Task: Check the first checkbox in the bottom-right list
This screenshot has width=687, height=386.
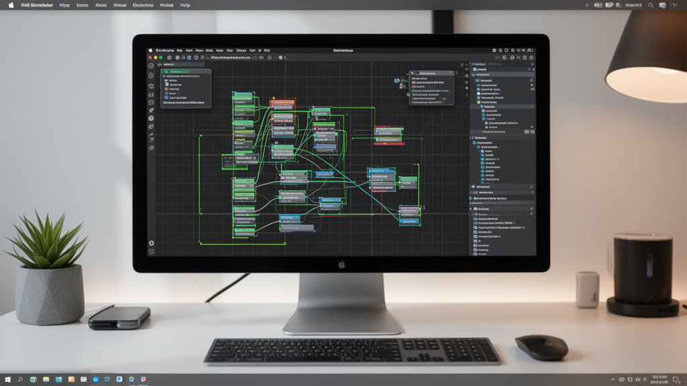Action: (x=475, y=219)
